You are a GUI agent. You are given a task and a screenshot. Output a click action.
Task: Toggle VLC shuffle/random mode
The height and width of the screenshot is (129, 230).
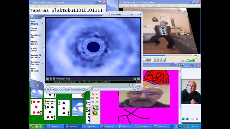(164, 60)
